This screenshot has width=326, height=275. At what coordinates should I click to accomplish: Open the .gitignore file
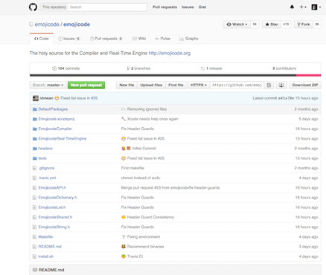click(46, 168)
